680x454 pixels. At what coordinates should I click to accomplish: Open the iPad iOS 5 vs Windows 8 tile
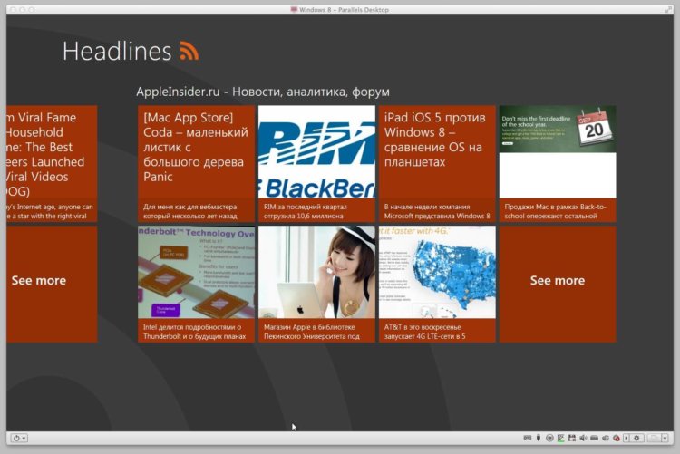(437, 164)
